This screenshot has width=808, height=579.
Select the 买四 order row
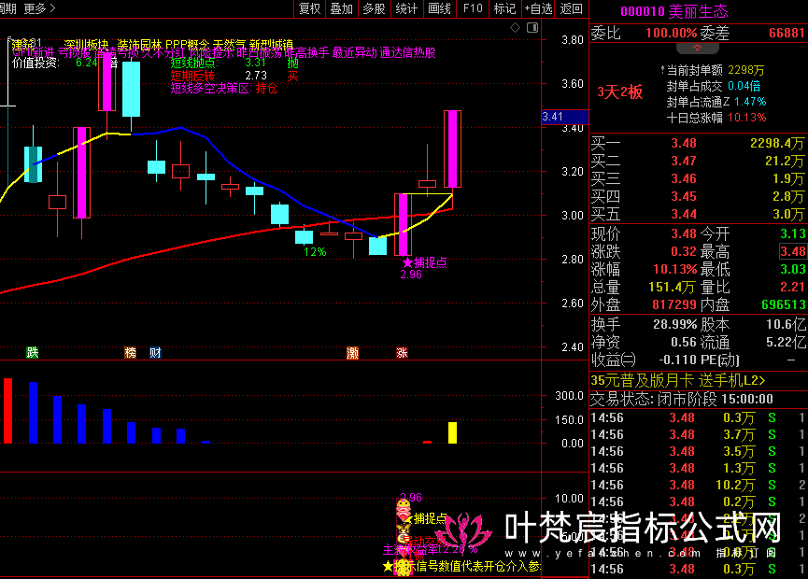698,196
